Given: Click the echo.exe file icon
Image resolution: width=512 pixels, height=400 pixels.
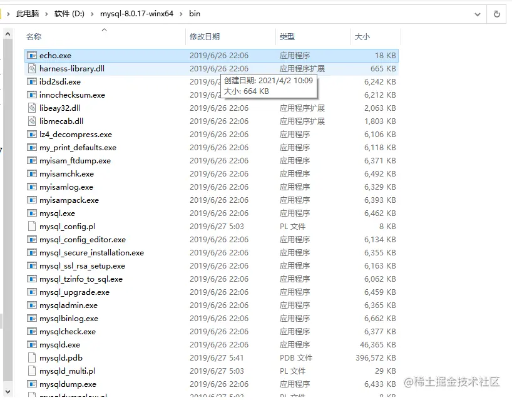Looking at the screenshot, I should click(32, 56).
